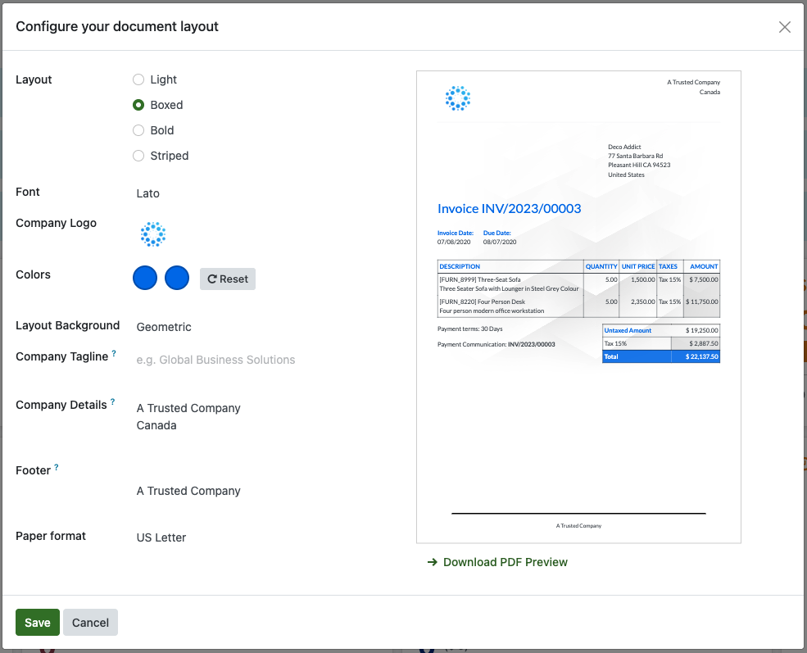
Task: Close the document layout dialog
Action: click(784, 27)
